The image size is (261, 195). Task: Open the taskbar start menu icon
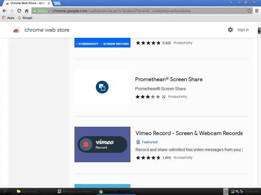click(x=5, y=191)
